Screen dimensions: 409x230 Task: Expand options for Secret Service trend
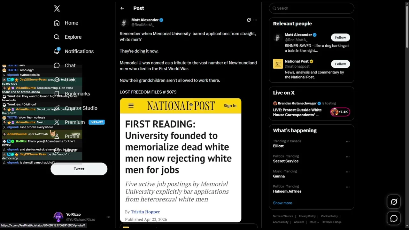pos(348,157)
